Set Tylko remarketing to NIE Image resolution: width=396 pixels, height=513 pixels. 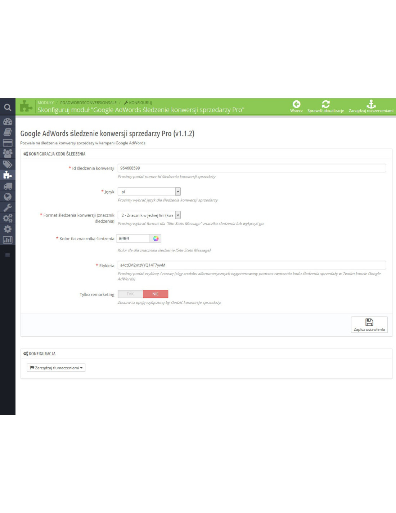click(x=156, y=294)
